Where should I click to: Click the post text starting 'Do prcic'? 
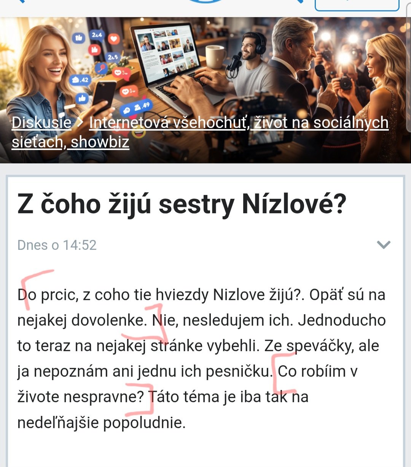(x=201, y=358)
